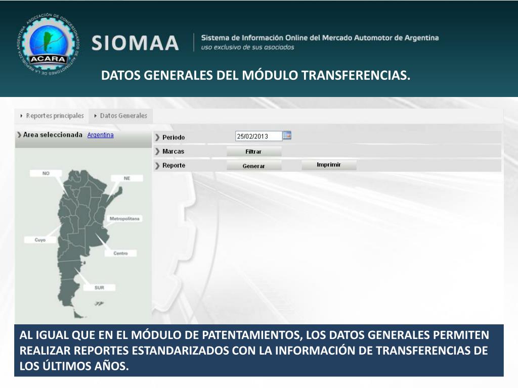The image size is (518, 388).
Task: Click the Periodo row label
Action: (174, 137)
